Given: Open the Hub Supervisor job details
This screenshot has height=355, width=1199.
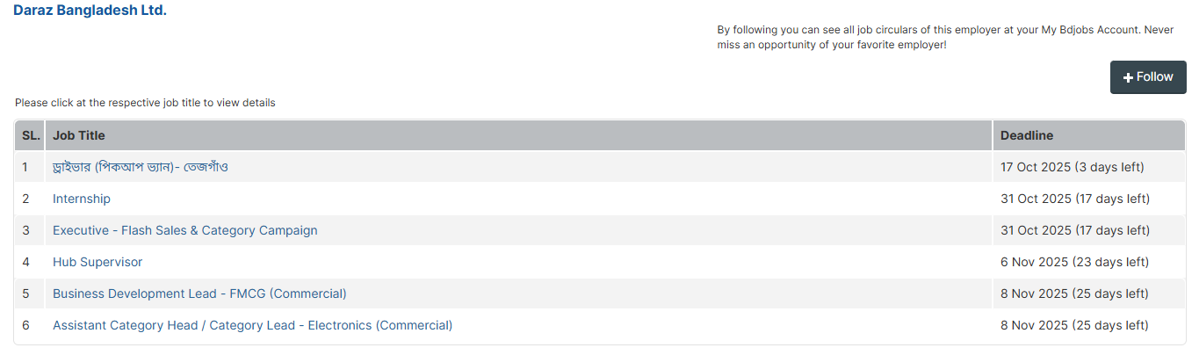Looking at the screenshot, I should tap(98, 262).
